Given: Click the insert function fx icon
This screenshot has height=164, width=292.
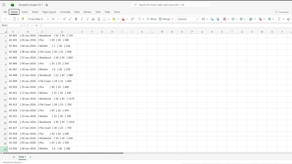Looking at the screenshot, I should point(36,25).
